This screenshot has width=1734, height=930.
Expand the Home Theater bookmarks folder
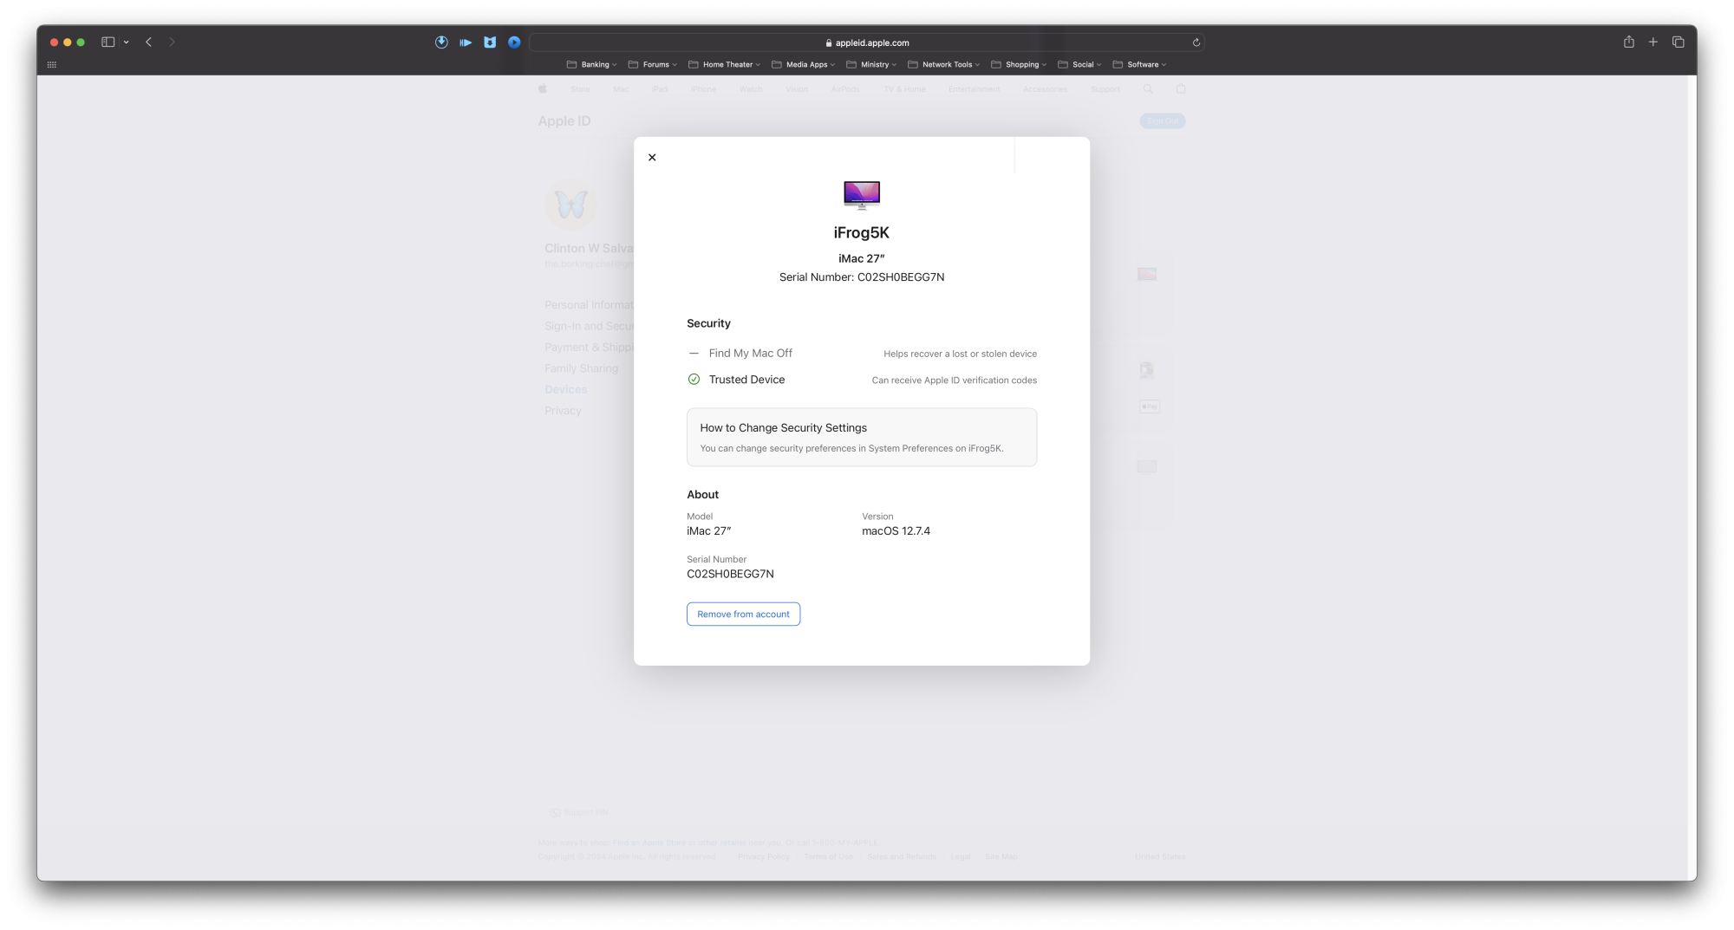tap(724, 64)
